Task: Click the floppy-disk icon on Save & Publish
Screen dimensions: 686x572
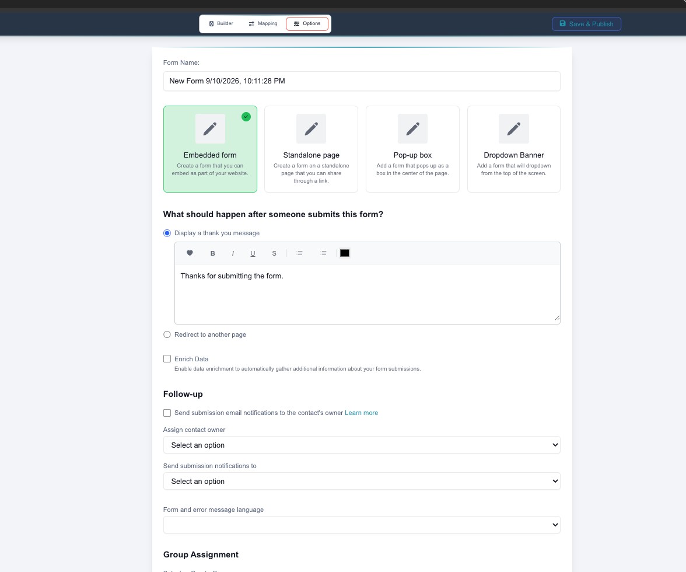Action: click(562, 23)
